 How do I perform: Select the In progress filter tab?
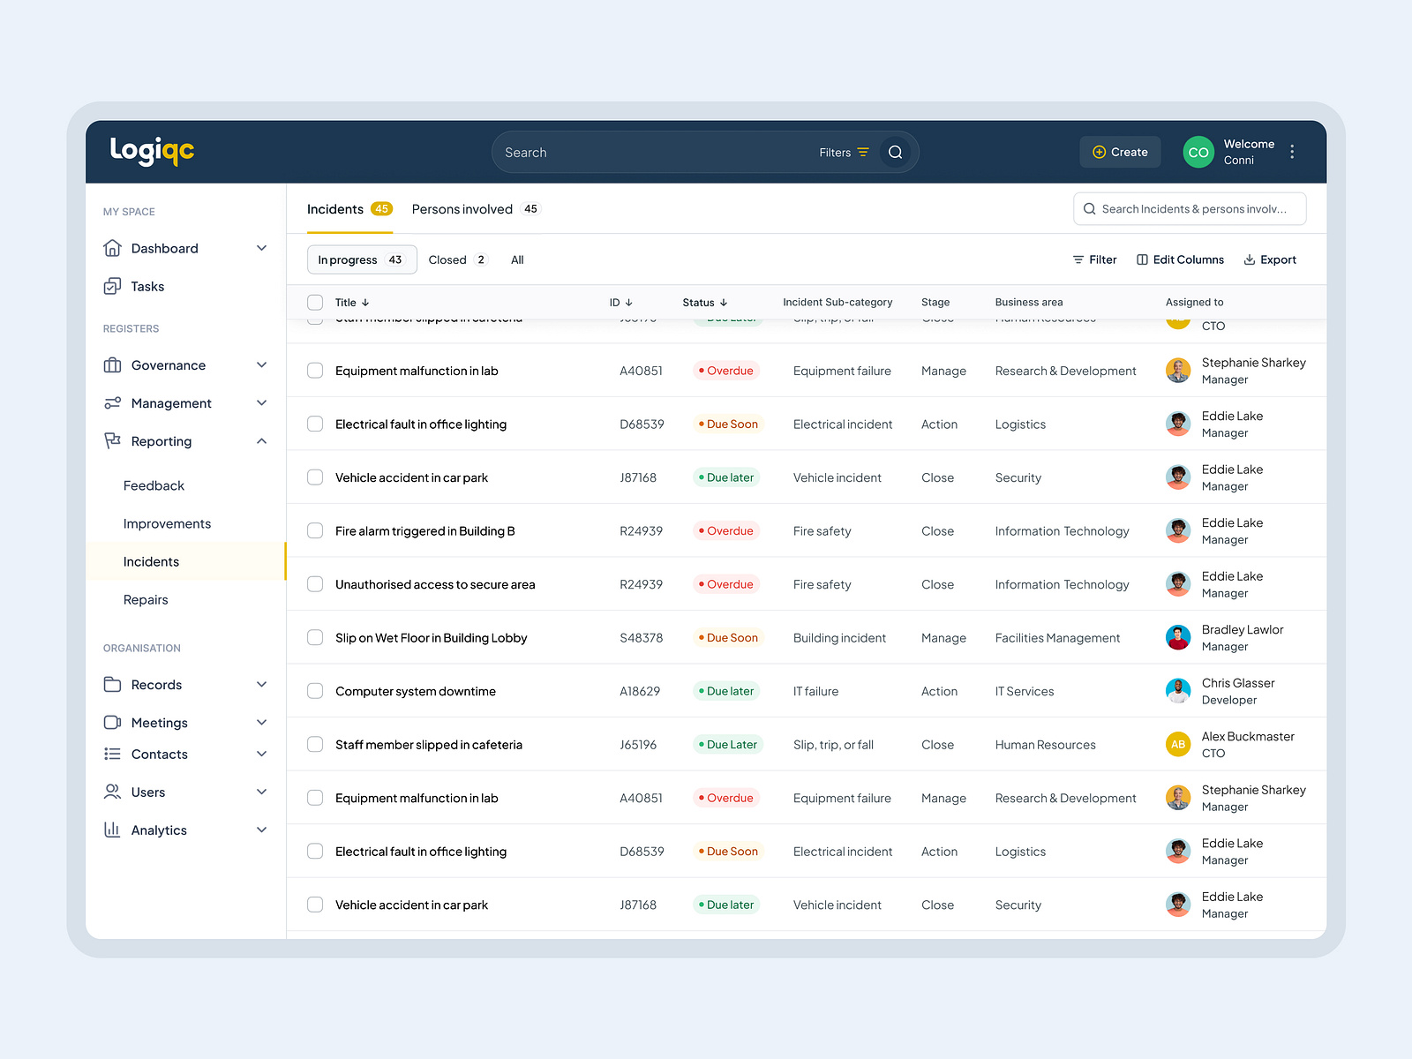pos(362,259)
